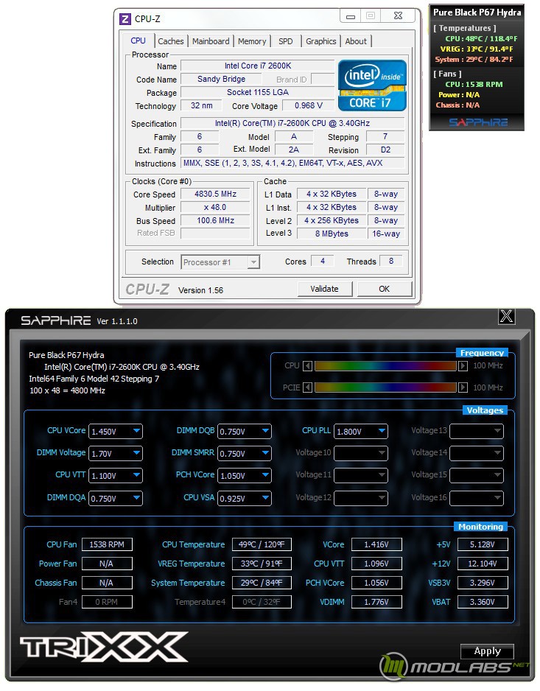Viewport: 540px width, 691px height.
Task: Close the Sapphire TRIXX window with X
Action: click(507, 316)
